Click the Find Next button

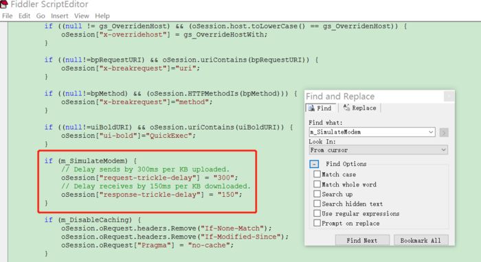point(362,240)
